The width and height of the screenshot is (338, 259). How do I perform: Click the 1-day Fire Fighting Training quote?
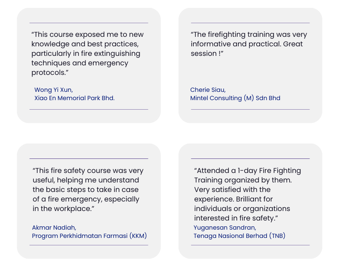[x=248, y=194]
